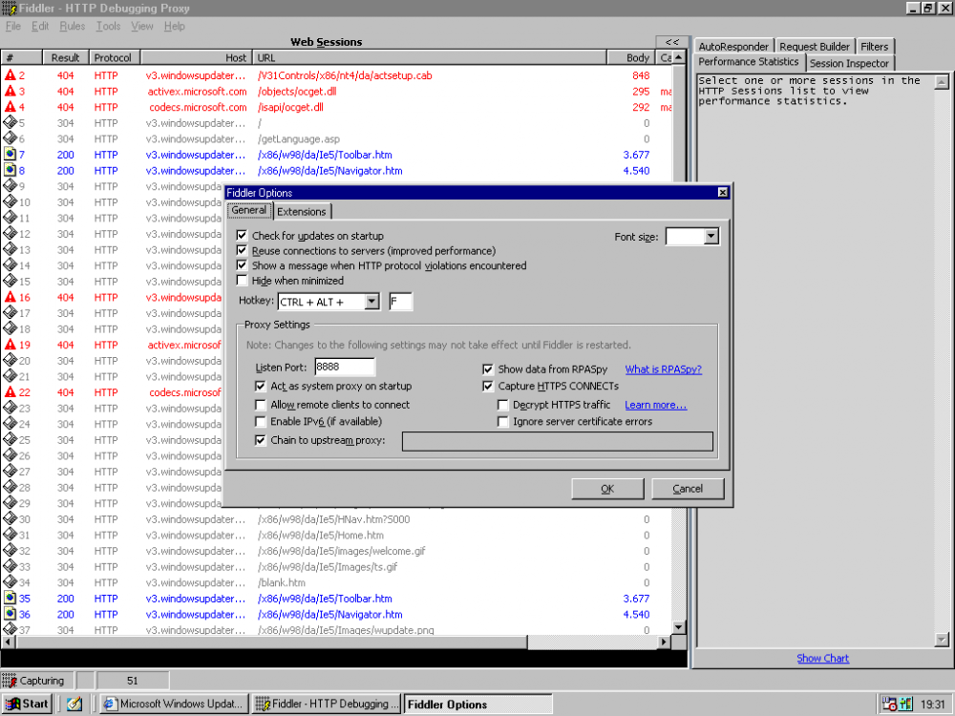Click the red error icon on session 19
Screen dimensions: 955x716
[x=10, y=345]
